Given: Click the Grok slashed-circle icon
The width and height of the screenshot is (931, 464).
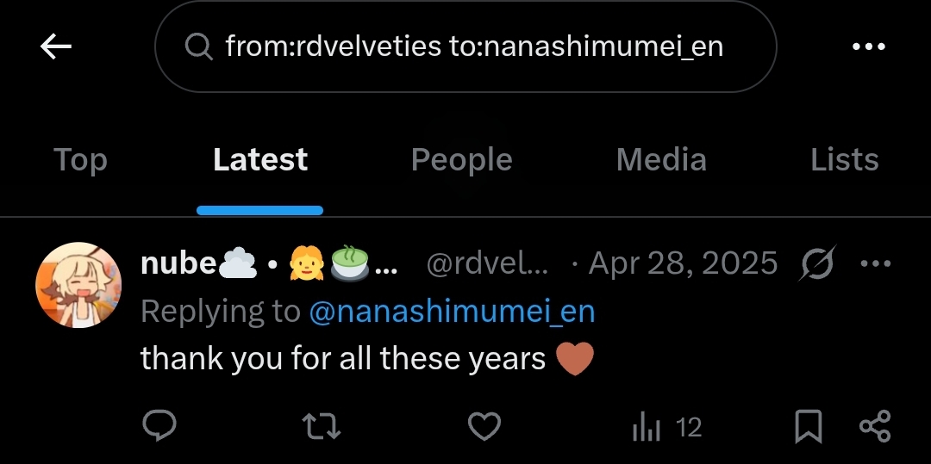Looking at the screenshot, I should point(817,263).
